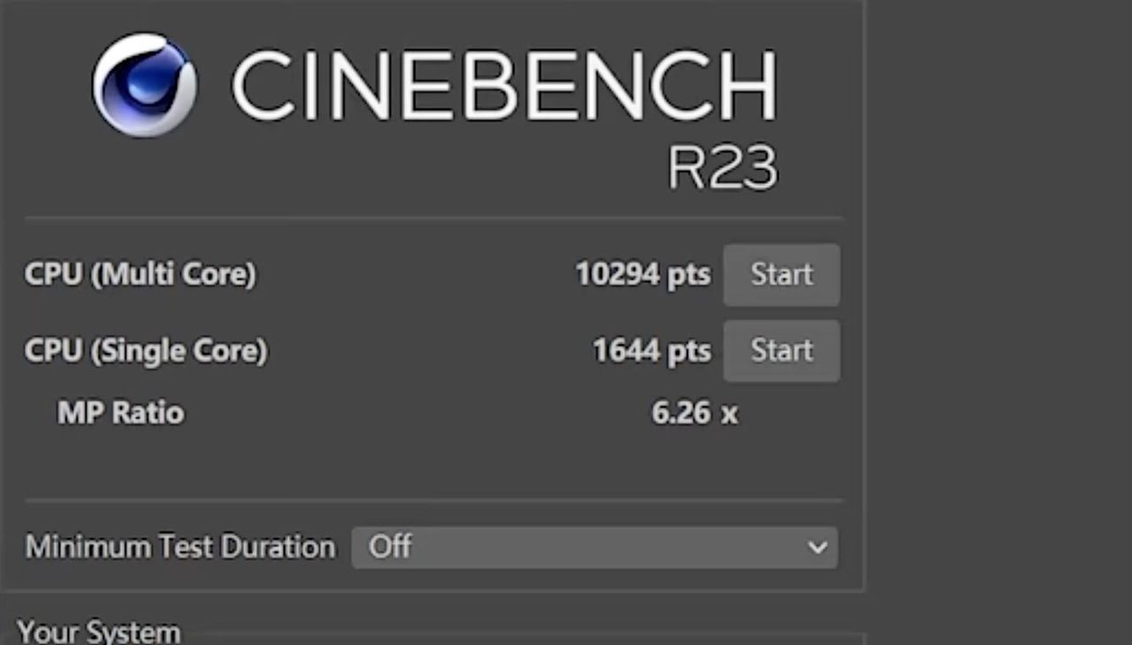Screen dimensions: 1132x645
Task: Start the CPU Multi Core test
Action: point(782,274)
